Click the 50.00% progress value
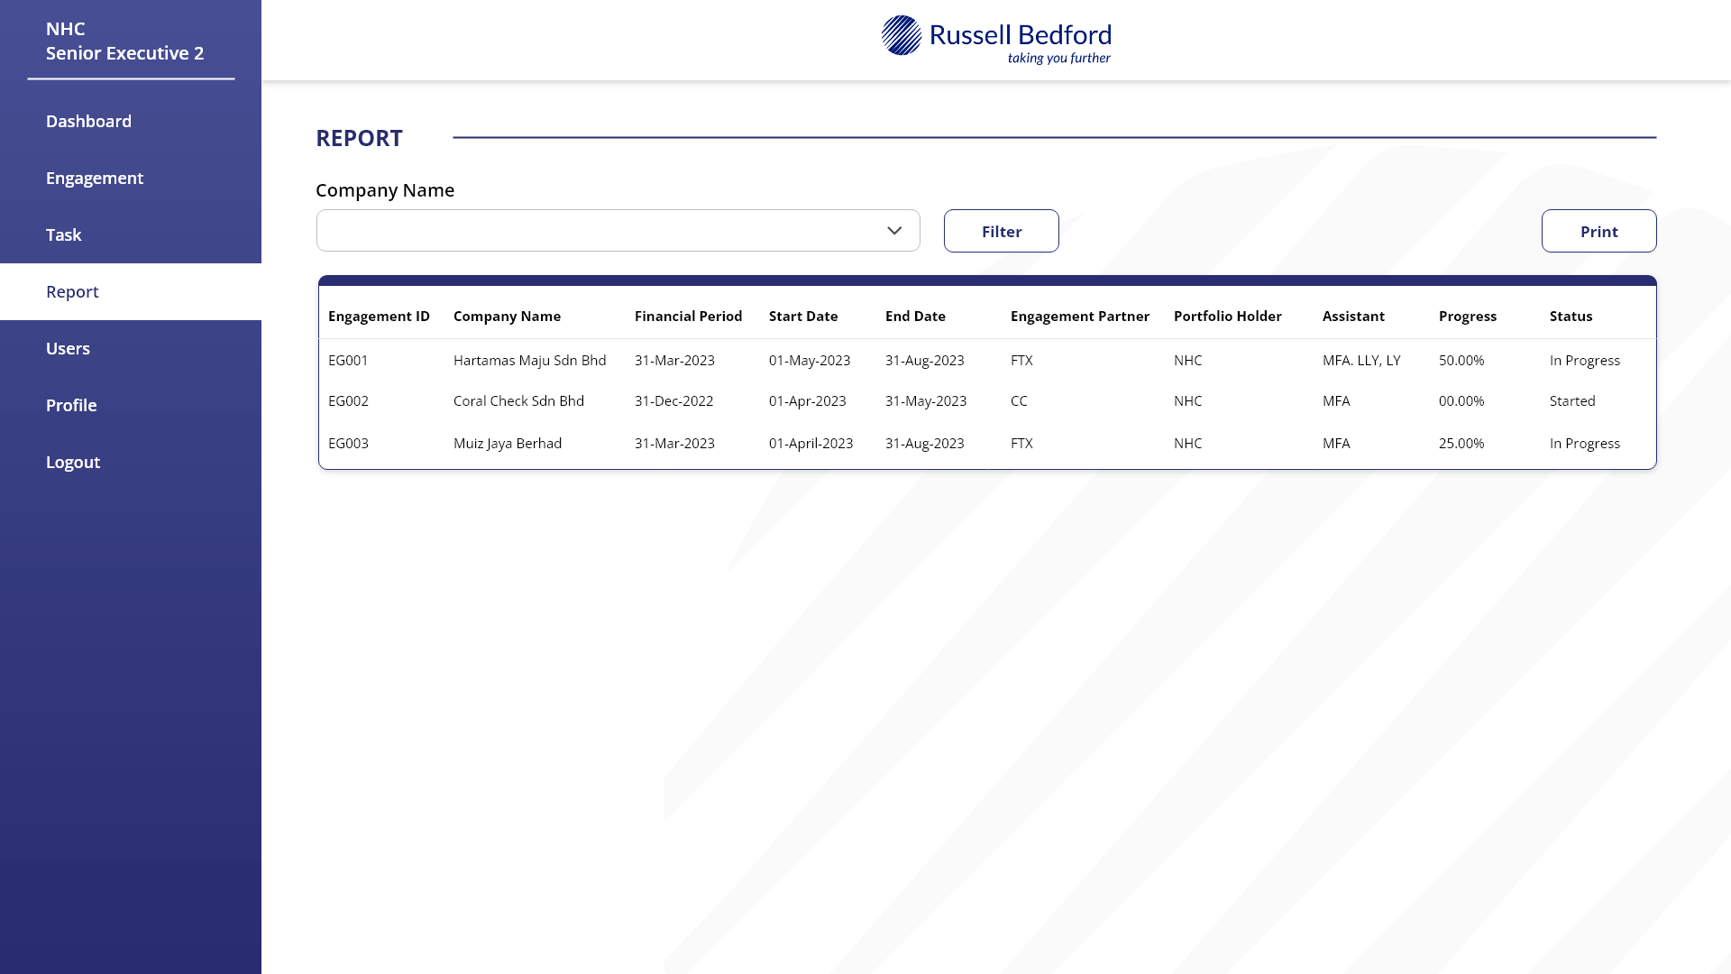 tap(1461, 360)
